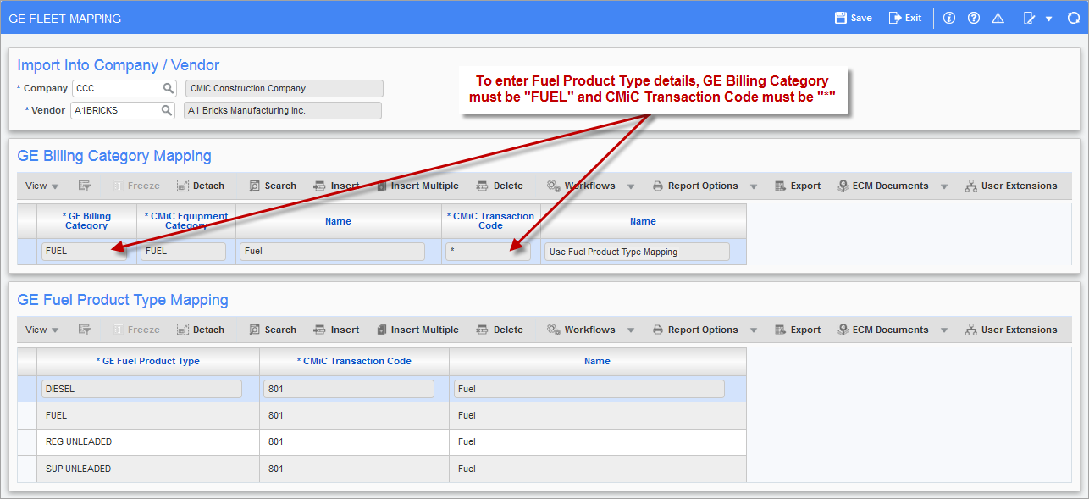Open Vendor lookup magnifier icon

168,110
